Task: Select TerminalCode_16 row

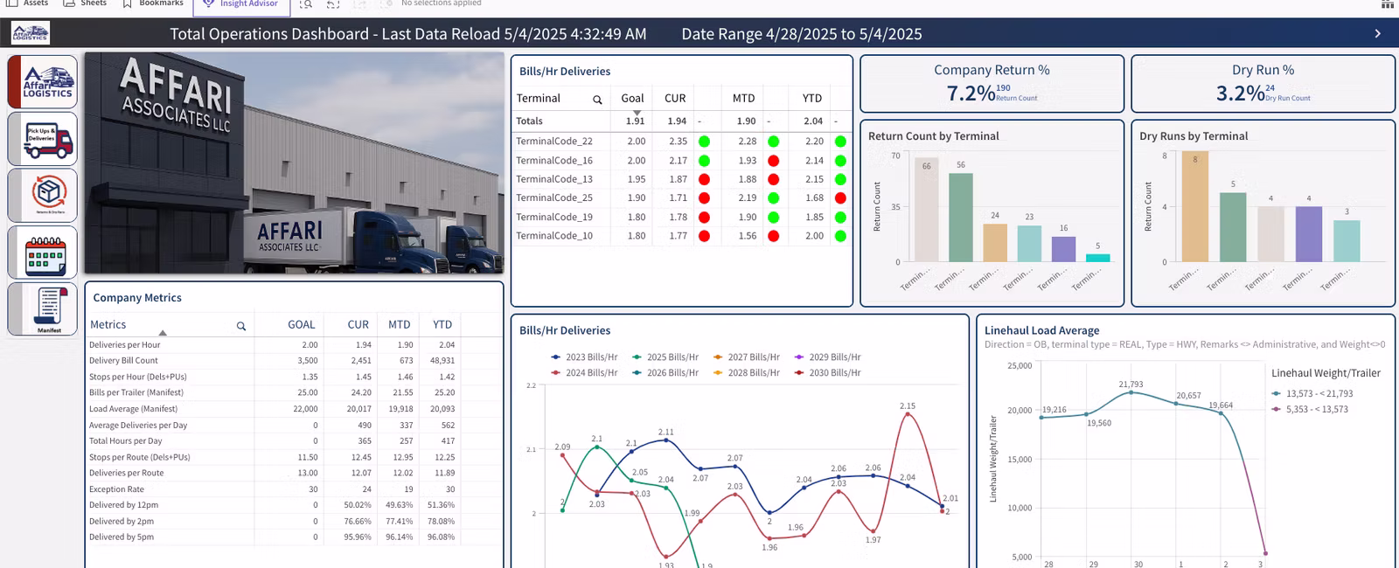Action: pyautogui.click(x=681, y=161)
